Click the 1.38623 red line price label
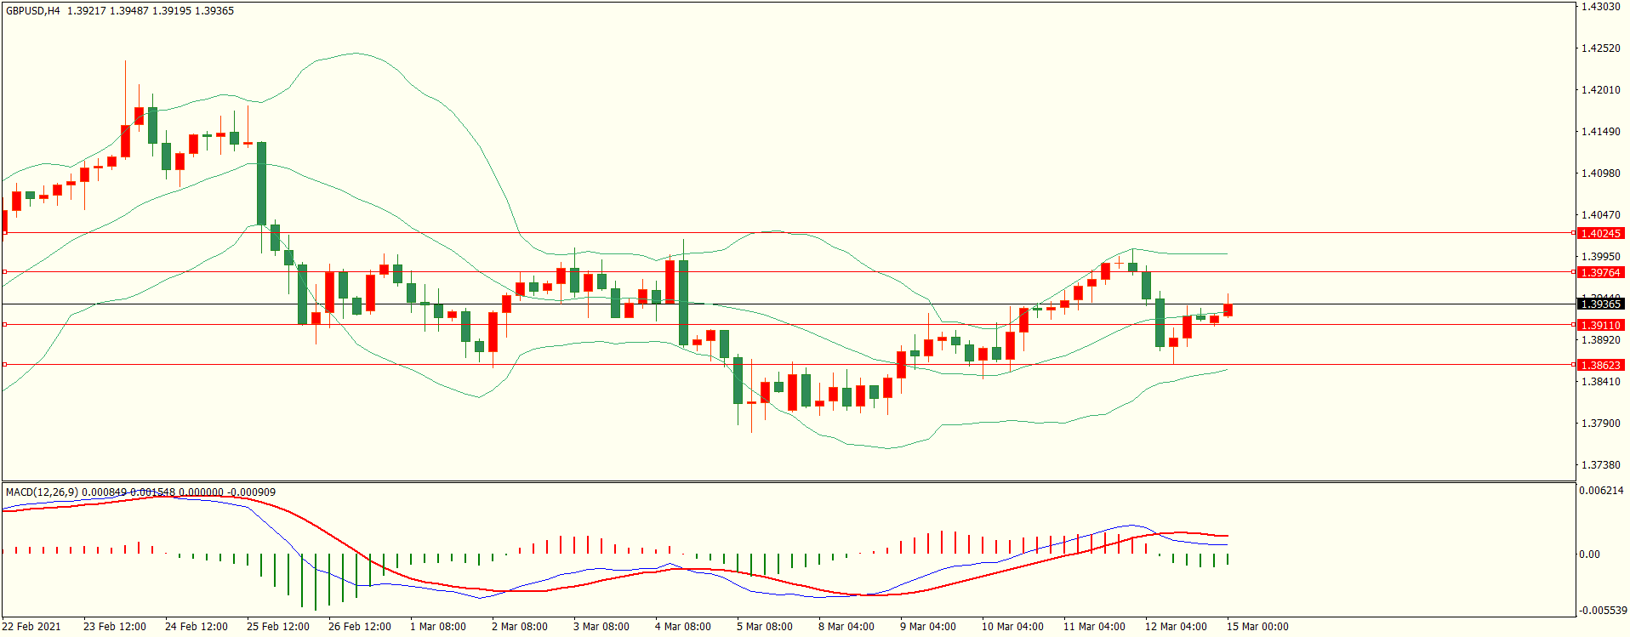1630x637 pixels. [x=1601, y=365]
